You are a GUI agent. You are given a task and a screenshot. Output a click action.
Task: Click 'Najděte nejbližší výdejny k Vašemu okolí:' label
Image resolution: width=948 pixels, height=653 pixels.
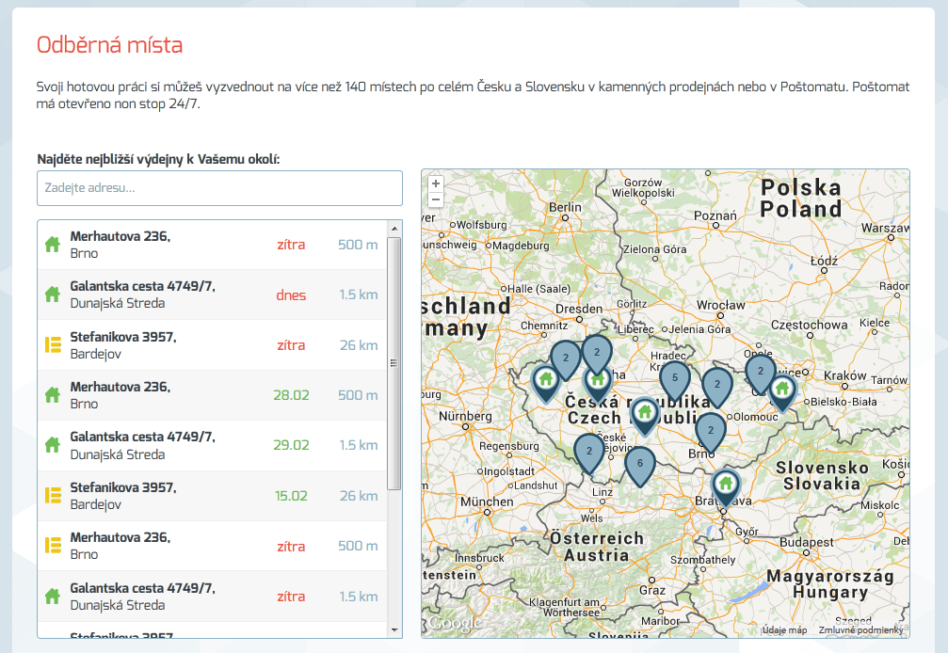pyautogui.click(x=158, y=159)
